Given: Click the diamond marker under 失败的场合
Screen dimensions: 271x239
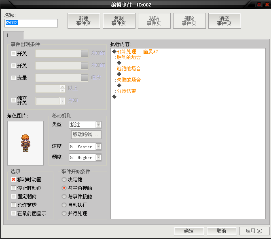Looking at the screenshot, I should click(x=119, y=86).
